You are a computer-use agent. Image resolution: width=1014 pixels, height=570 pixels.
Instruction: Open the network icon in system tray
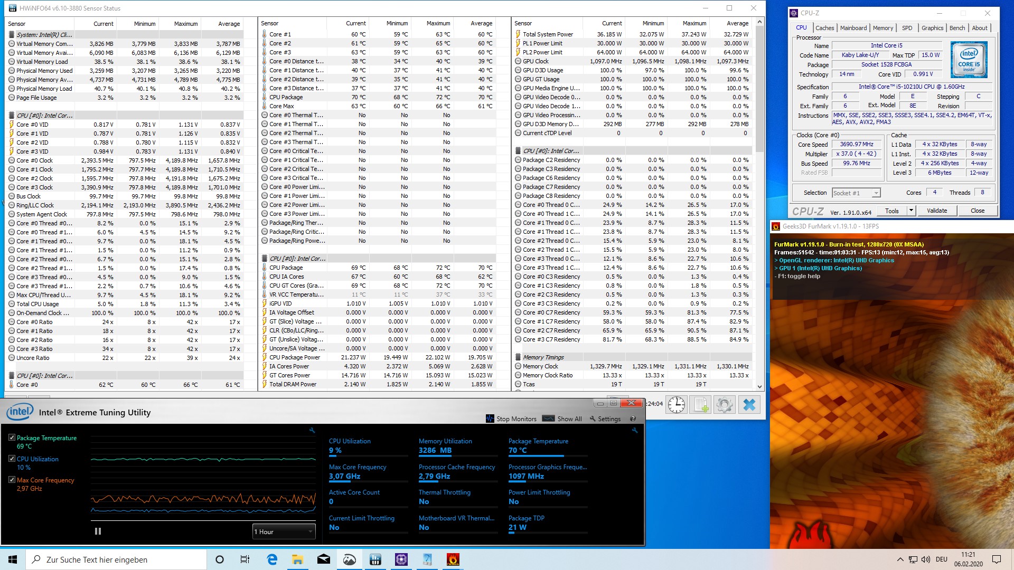pyautogui.click(x=913, y=559)
